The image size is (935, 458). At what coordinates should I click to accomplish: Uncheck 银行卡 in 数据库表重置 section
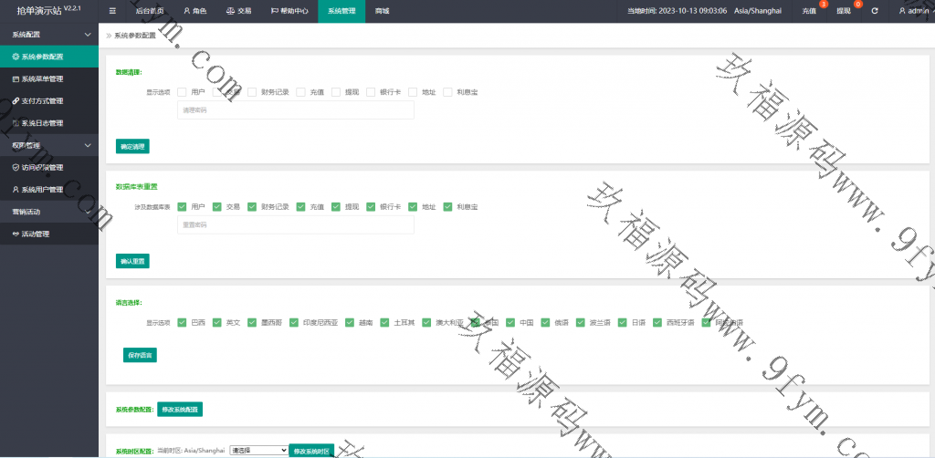[x=371, y=207]
